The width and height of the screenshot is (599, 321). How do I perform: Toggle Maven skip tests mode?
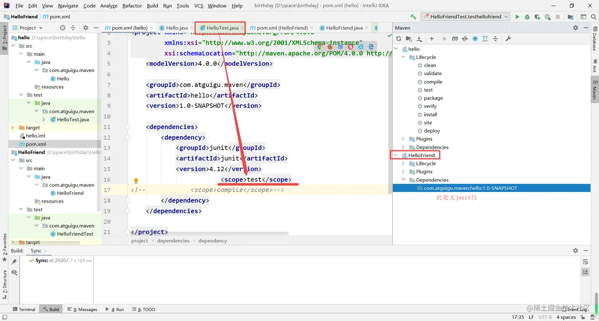(x=465, y=39)
